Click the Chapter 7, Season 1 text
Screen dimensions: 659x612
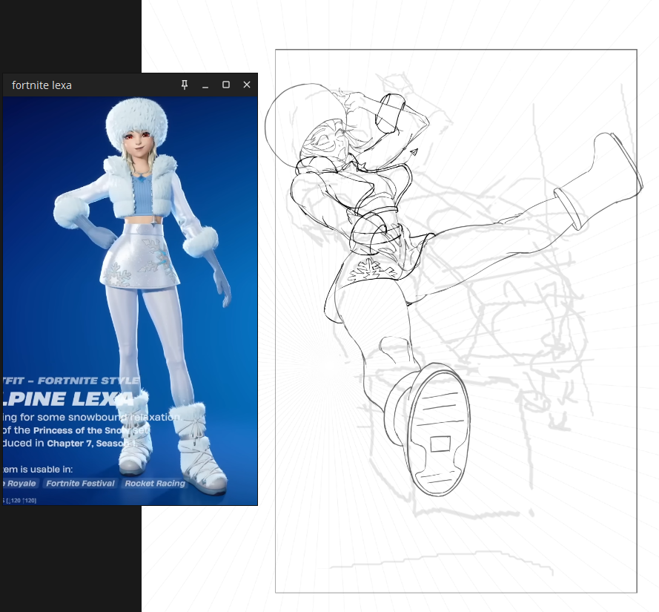click(91, 444)
